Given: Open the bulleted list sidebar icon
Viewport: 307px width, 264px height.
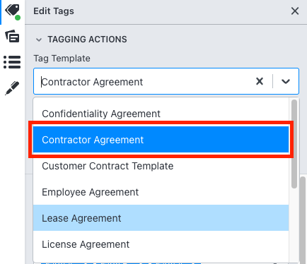Looking at the screenshot, I should (x=12, y=62).
